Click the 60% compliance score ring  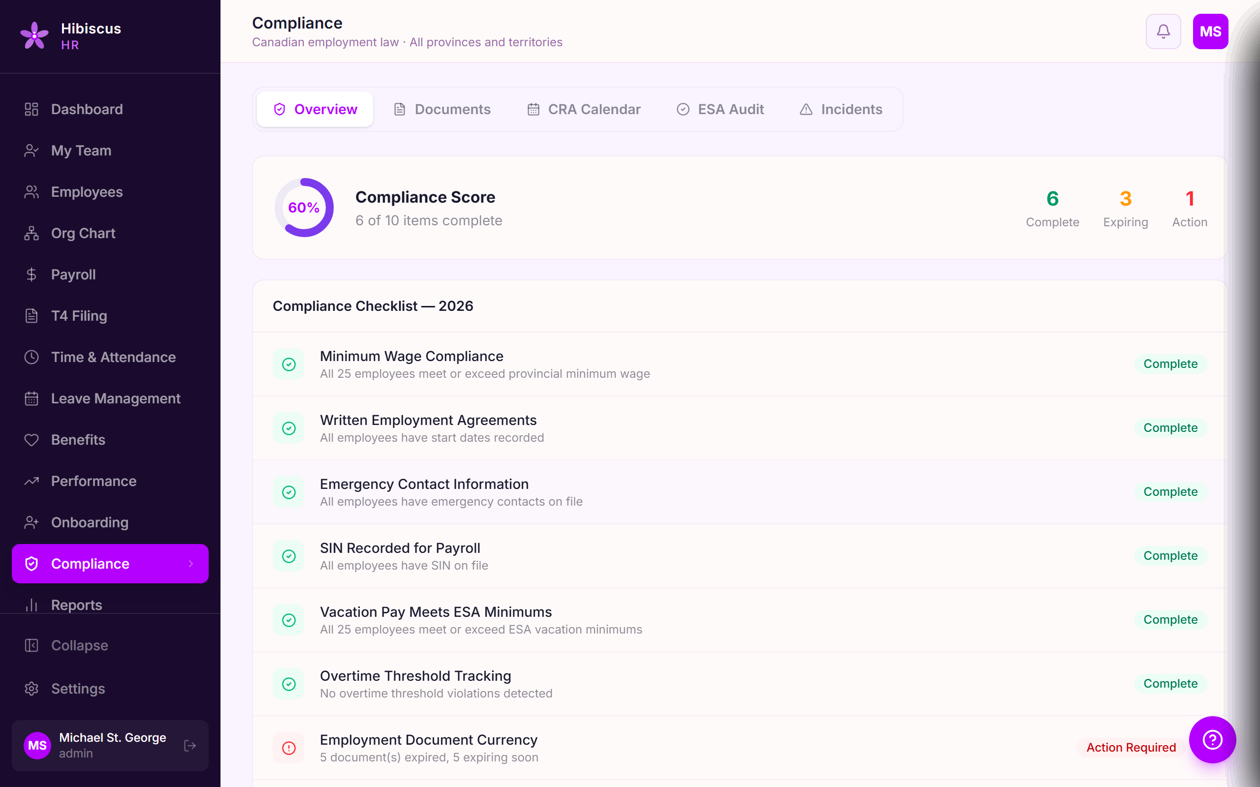pyautogui.click(x=304, y=208)
